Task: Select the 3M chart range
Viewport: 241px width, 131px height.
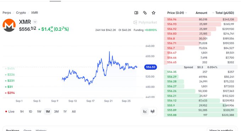Action: (x=56, y=111)
